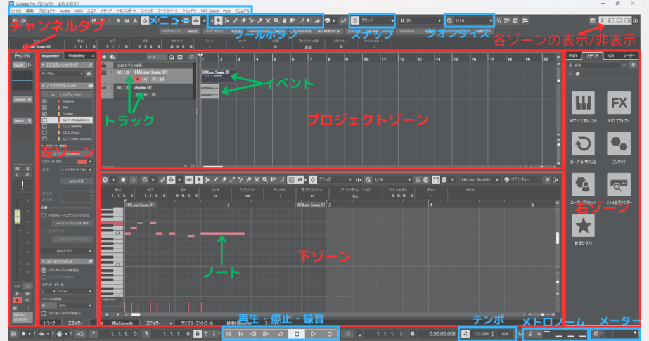Click the transport Play button
The height and width of the screenshot is (341, 649).
(313, 333)
